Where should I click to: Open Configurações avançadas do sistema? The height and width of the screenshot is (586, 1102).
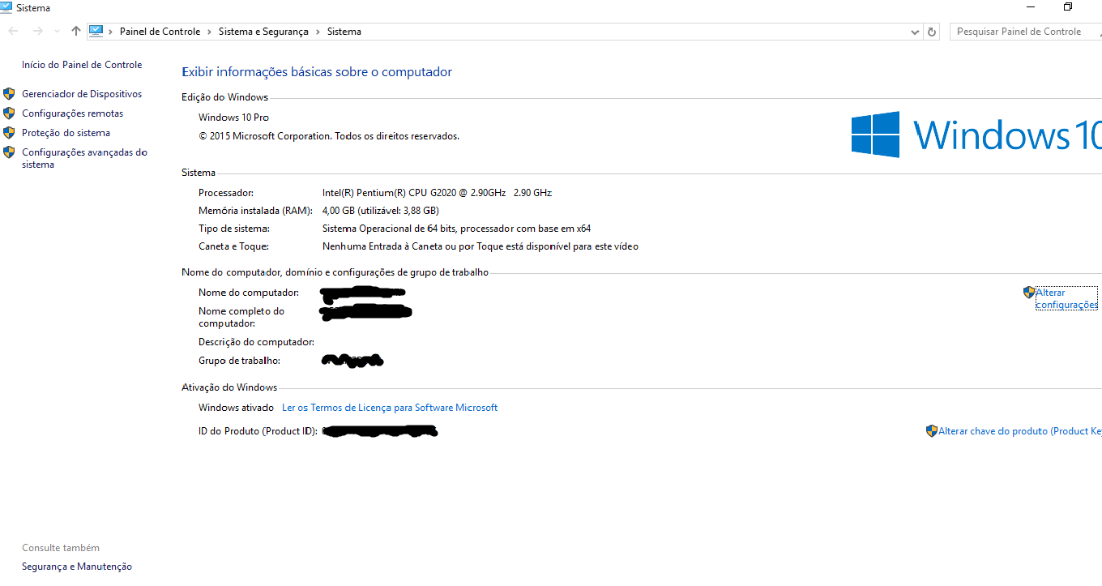84,158
